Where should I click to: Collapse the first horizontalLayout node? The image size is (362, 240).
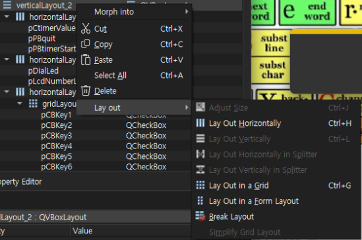[x=7, y=16]
